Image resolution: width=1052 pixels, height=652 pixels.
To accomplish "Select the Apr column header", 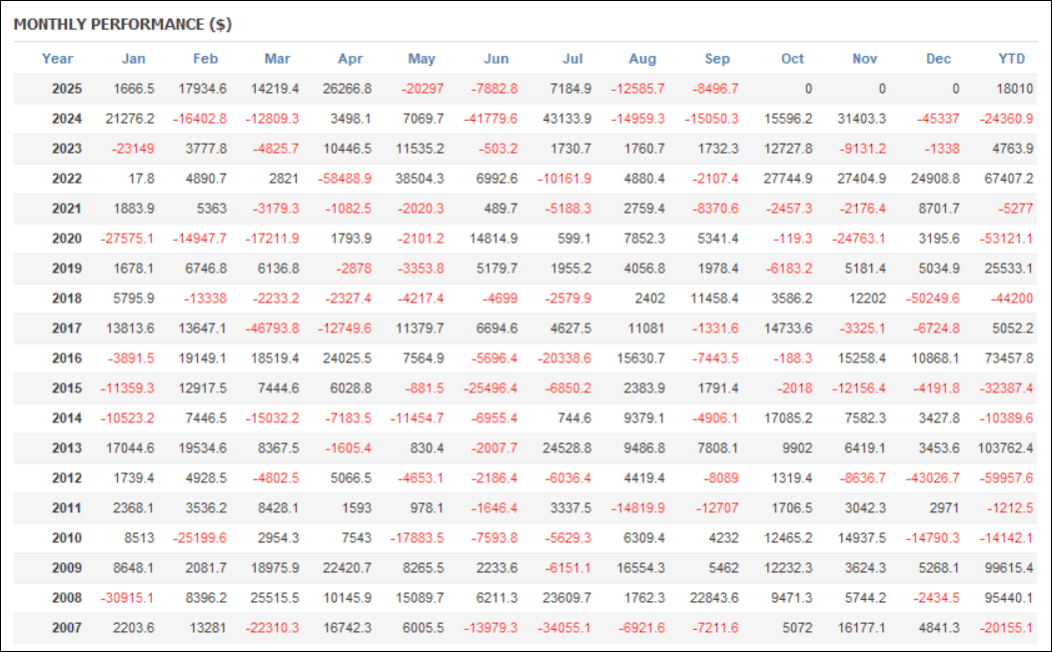I will pyautogui.click(x=350, y=59).
